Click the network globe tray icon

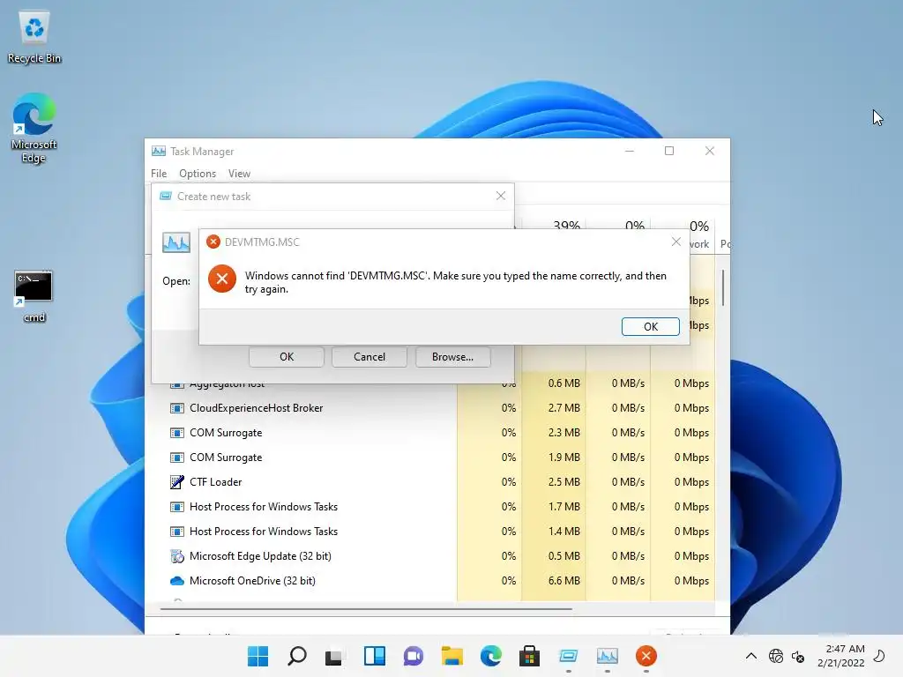click(776, 656)
